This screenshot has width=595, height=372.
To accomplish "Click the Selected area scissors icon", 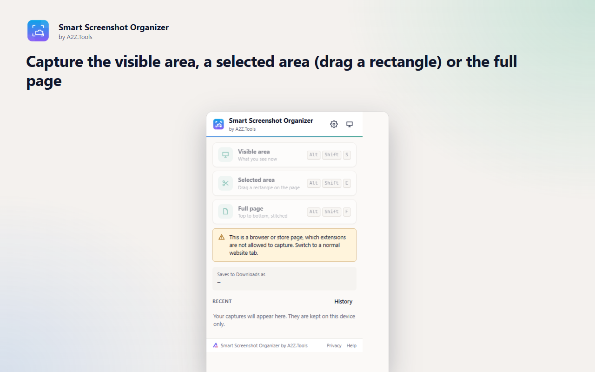I will coord(225,183).
